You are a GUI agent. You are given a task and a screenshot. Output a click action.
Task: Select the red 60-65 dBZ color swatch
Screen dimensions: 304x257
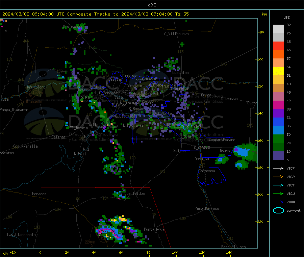[278, 46]
